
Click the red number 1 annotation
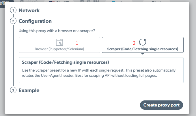pyautogui.click(x=77, y=43)
